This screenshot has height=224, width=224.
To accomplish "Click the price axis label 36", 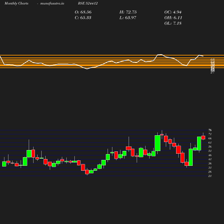I will (x=210, y=164).
